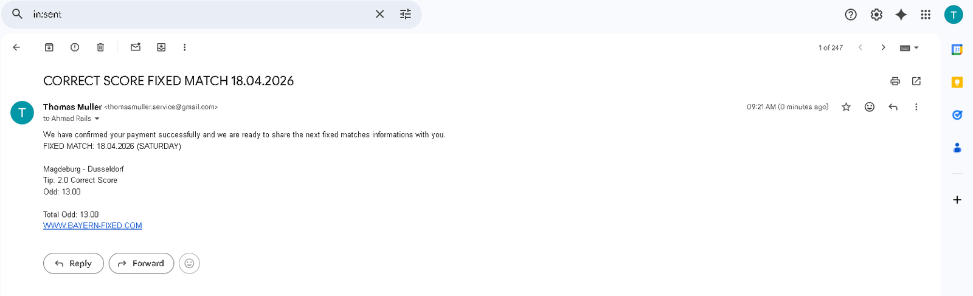Go back to the Sent list

click(x=16, y=47)
